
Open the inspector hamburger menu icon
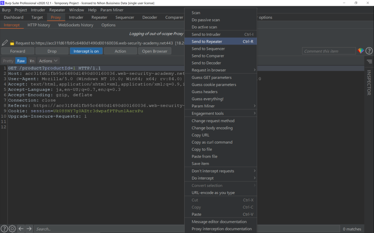pyautogui.click(x=369, y=62)
